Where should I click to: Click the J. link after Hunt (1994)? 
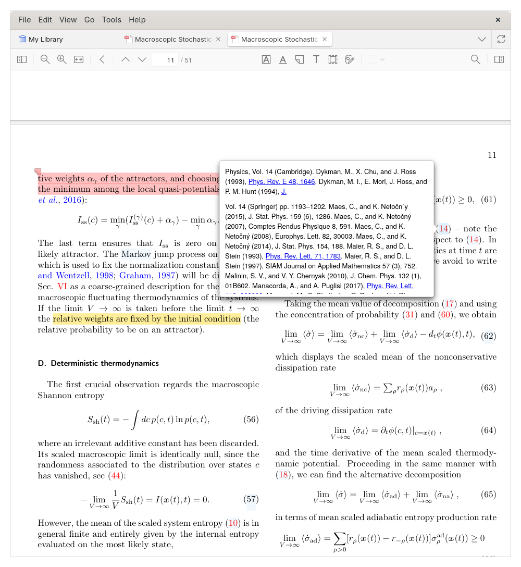coord(284,192)
